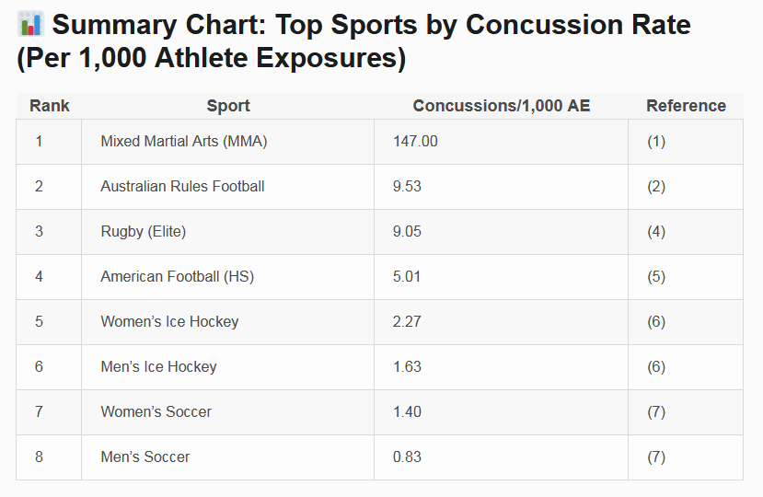Click the bar chart emoji icon in heading

click(x=30, y=24)
